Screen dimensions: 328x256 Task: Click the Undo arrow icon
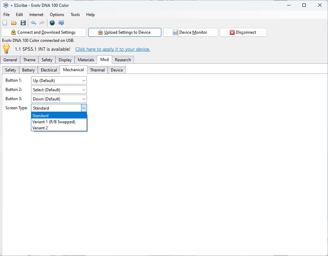33,23
